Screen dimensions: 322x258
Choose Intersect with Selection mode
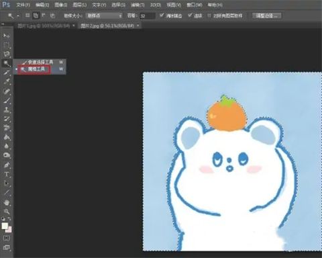pyautogui.click(x=52, y=15)
